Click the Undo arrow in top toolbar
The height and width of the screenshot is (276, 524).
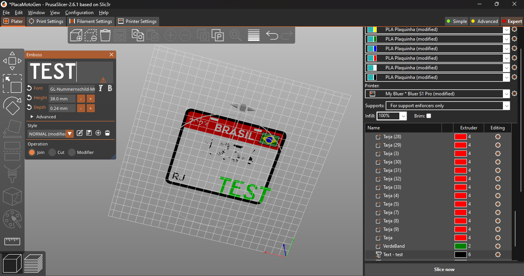(x=272, y=35)
